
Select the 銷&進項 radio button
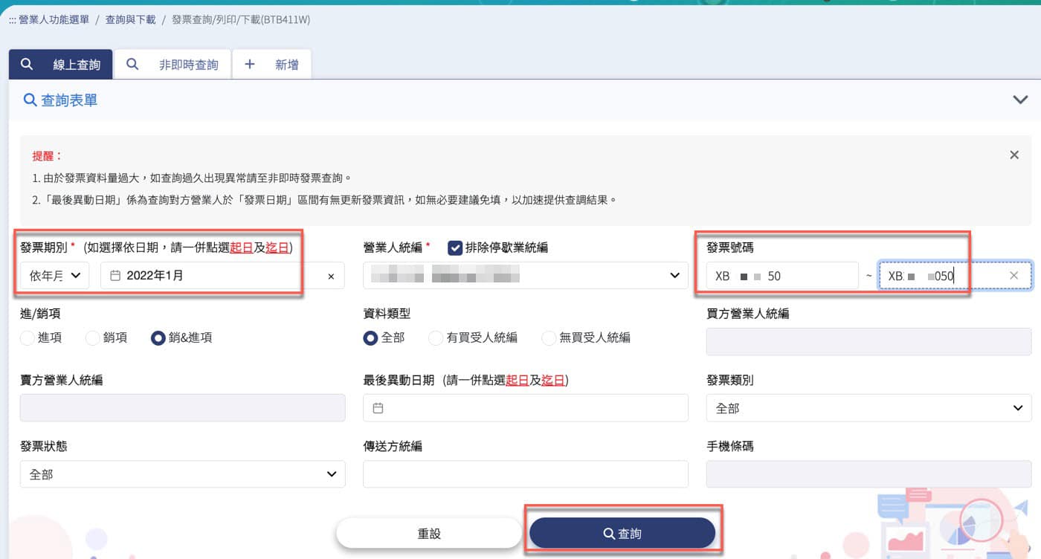pos(158,338)
